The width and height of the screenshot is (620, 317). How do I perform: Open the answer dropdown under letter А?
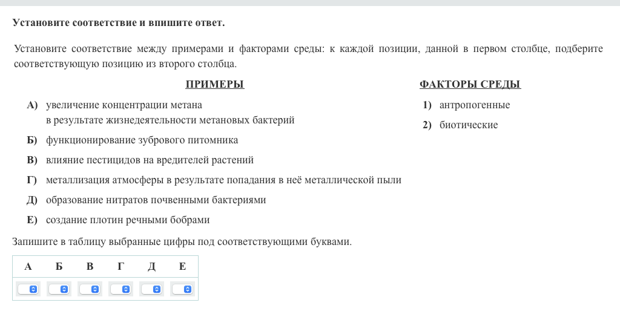(x=28, y=289)
